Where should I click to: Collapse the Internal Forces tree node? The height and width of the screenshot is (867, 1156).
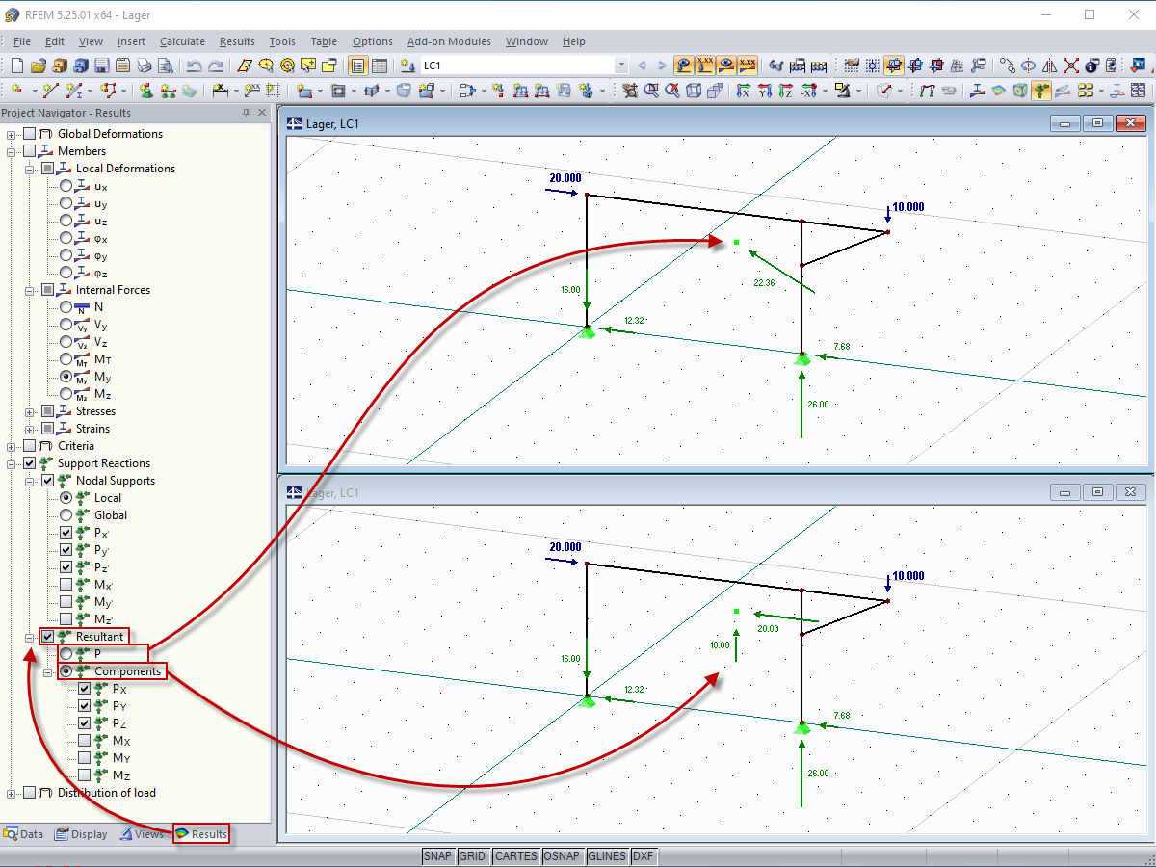coord(30,290)
